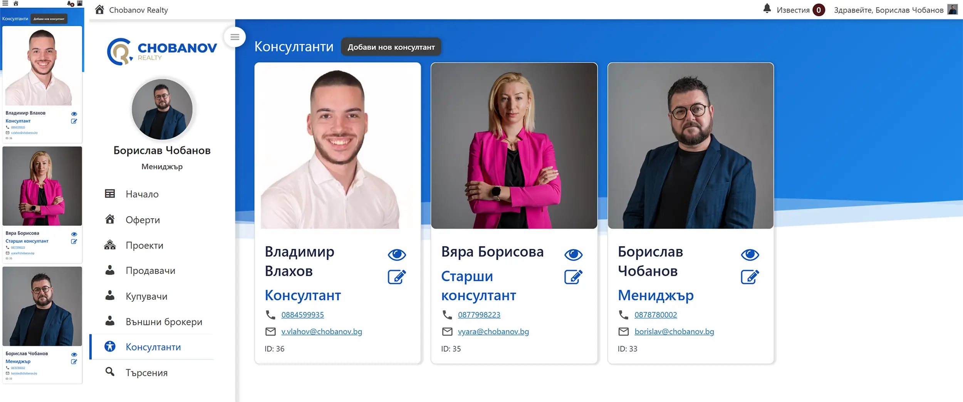Image resolution: width=963 pixels, height=402 pixels.
Task: Click Добави нов консултант button
Action: 391,47
